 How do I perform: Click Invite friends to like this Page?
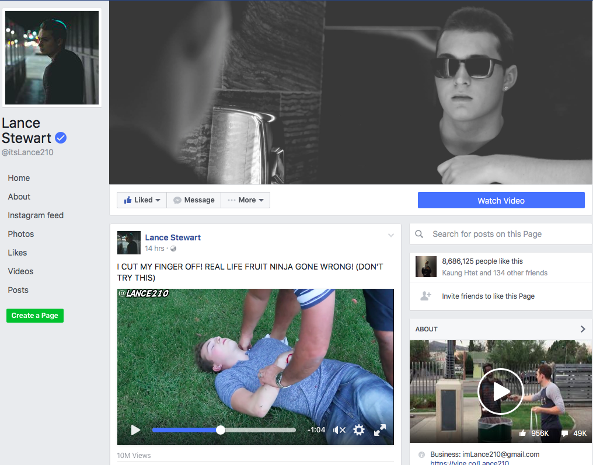coord(489,296)
